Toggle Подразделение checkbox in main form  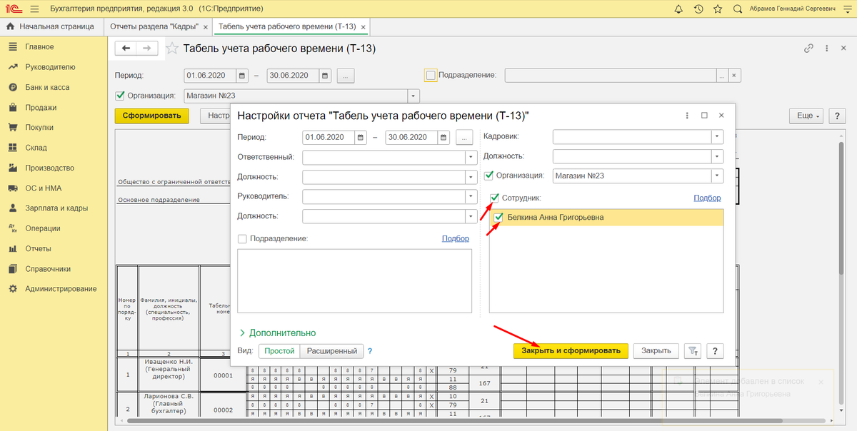430,75
